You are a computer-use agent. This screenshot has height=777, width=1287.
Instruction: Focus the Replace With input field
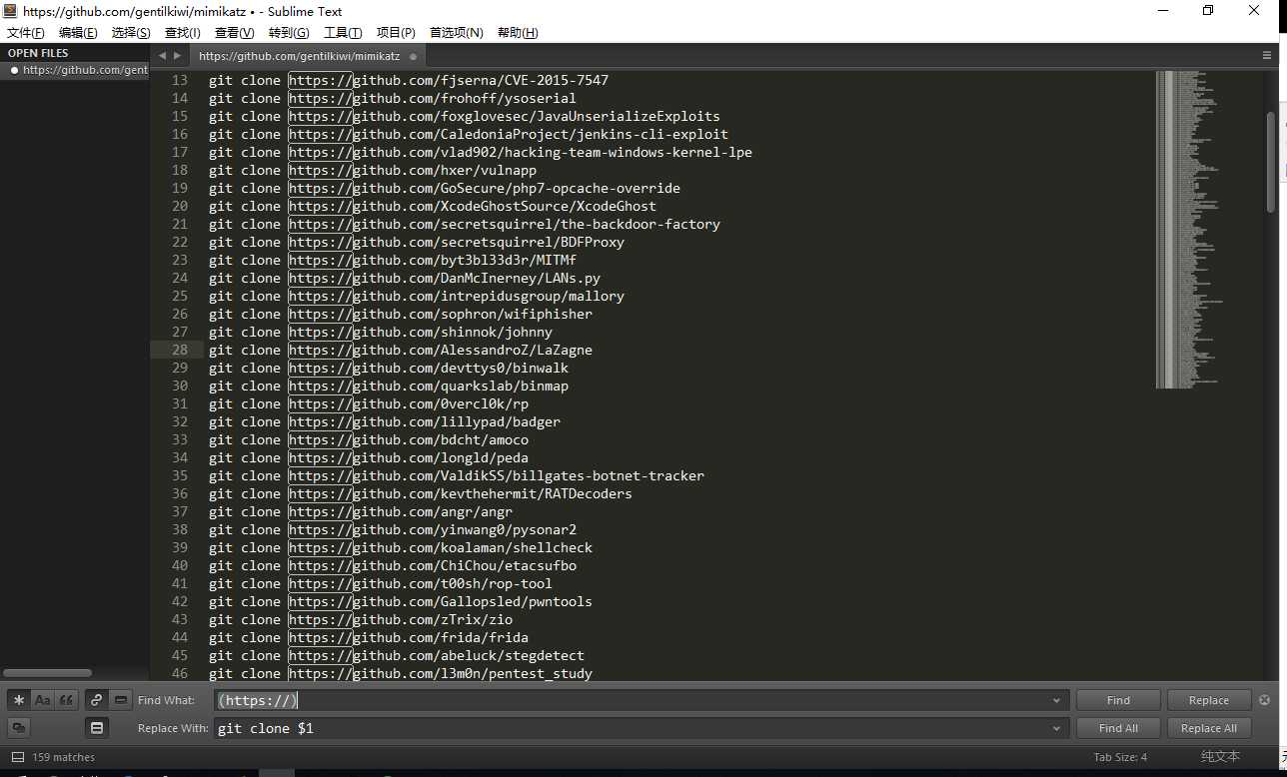[640, 728]
